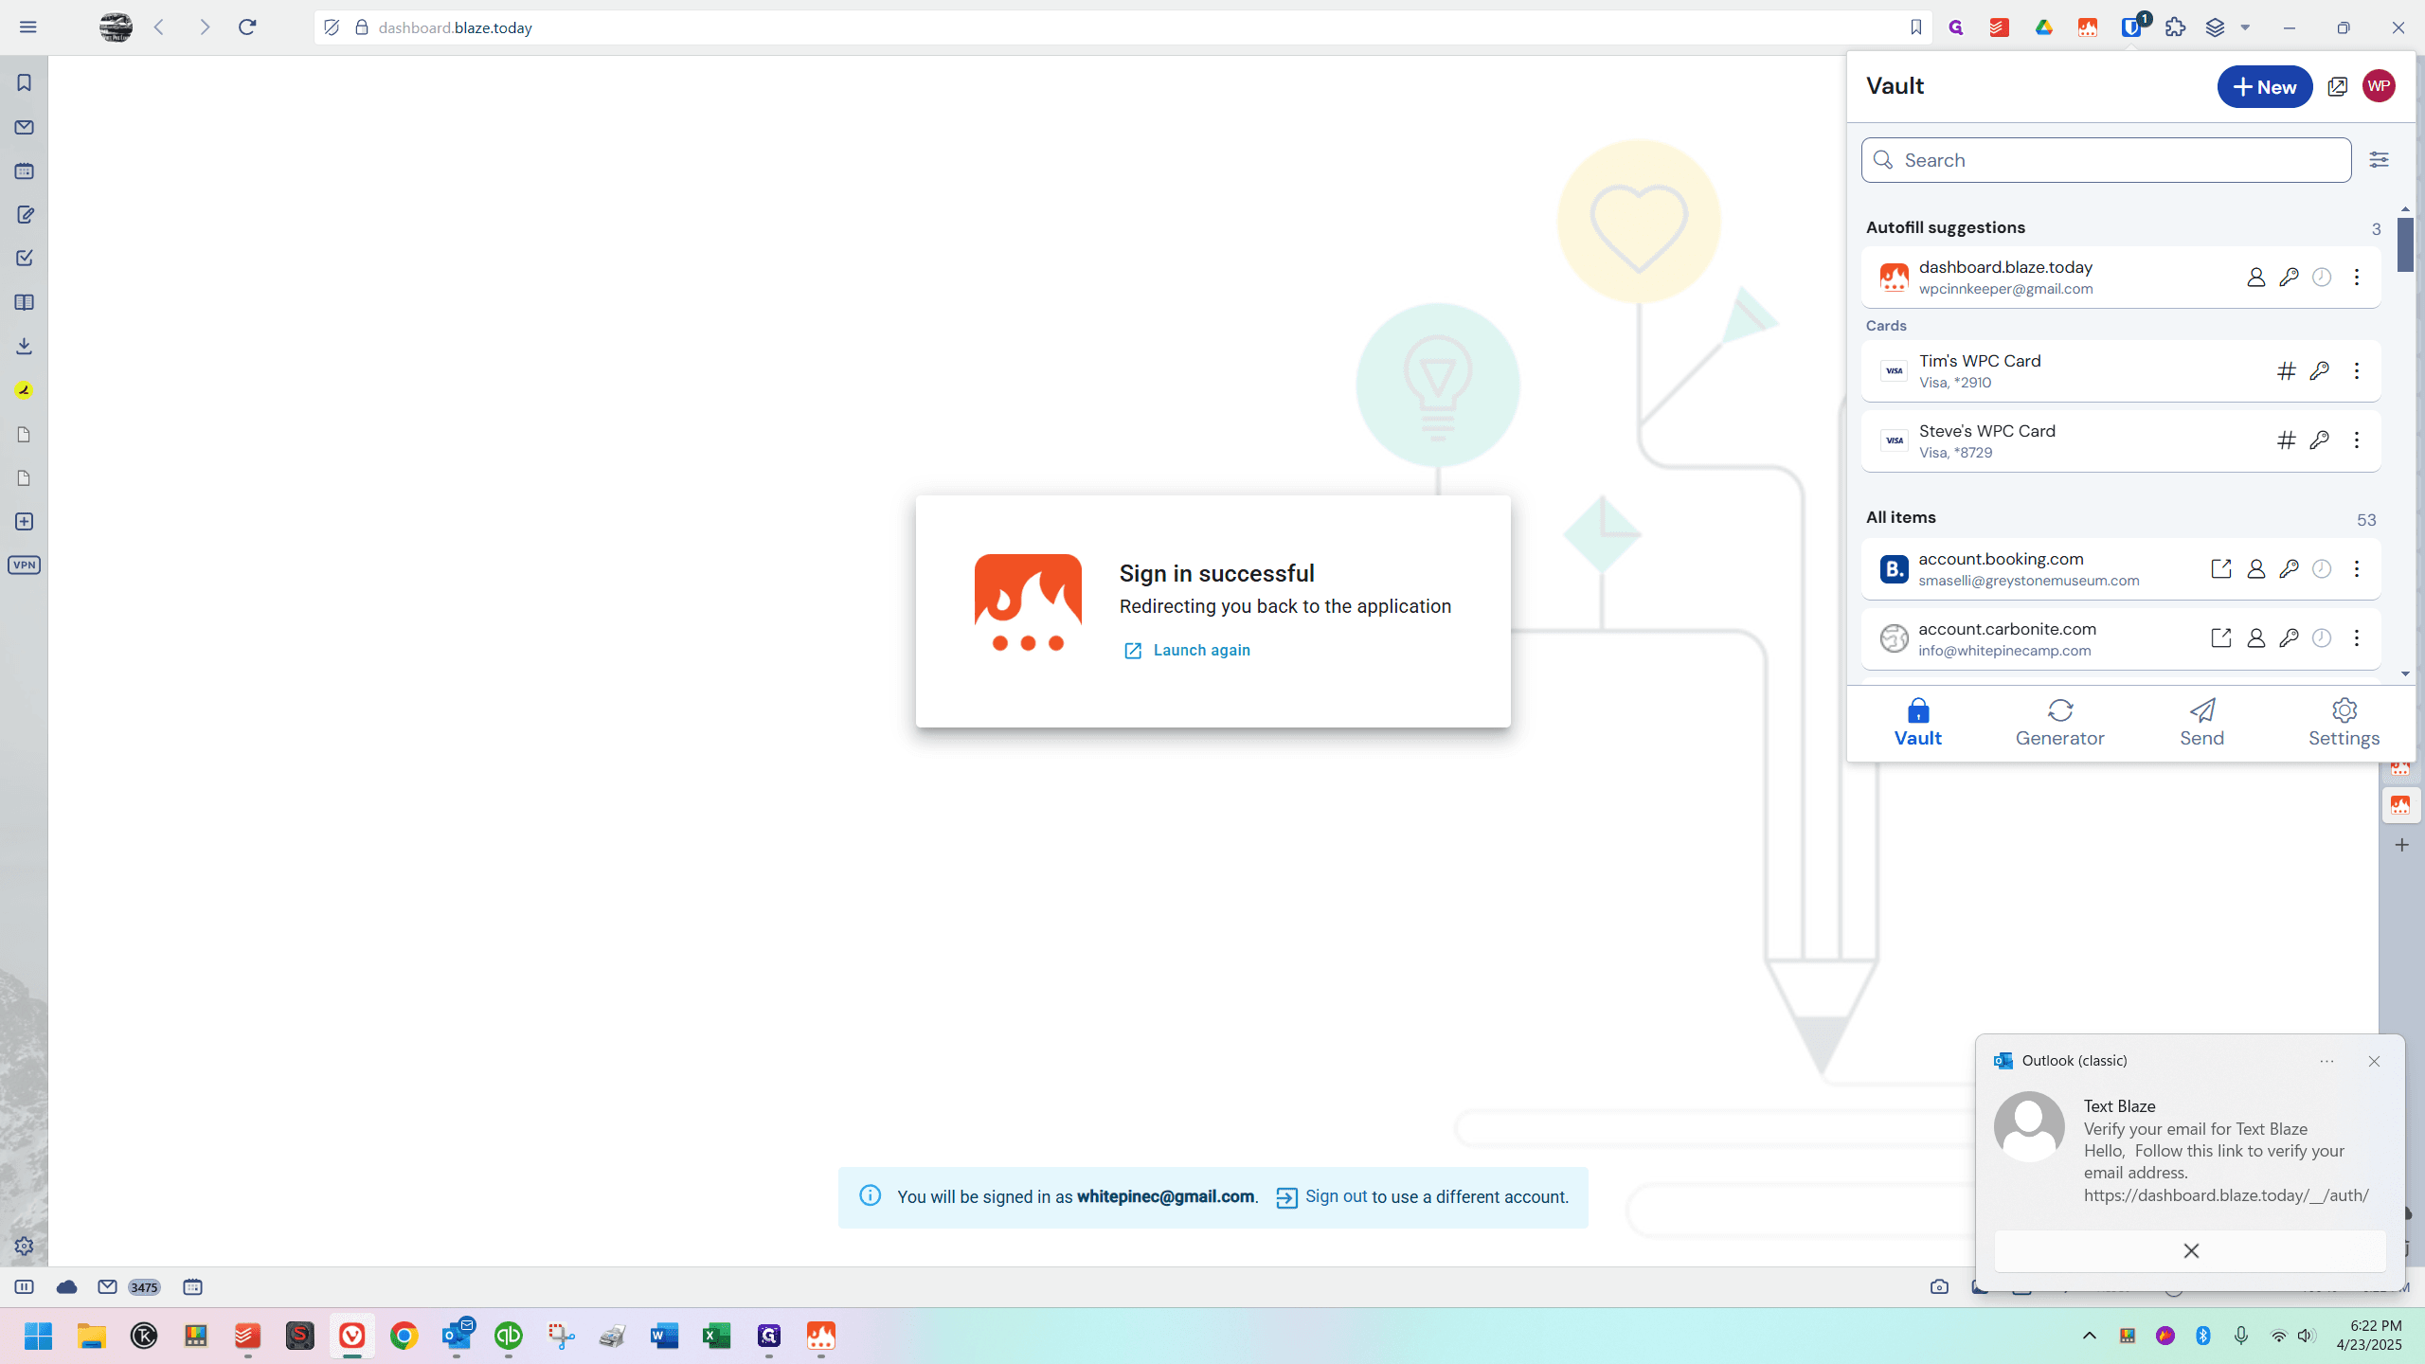The image size is (2425, 1364).
Task: Open the vault filter options icon
Action: [2379, 160]
